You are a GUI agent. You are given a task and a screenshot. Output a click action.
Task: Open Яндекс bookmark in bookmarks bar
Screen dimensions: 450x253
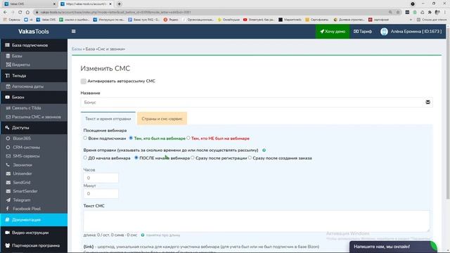coord(171,20)
